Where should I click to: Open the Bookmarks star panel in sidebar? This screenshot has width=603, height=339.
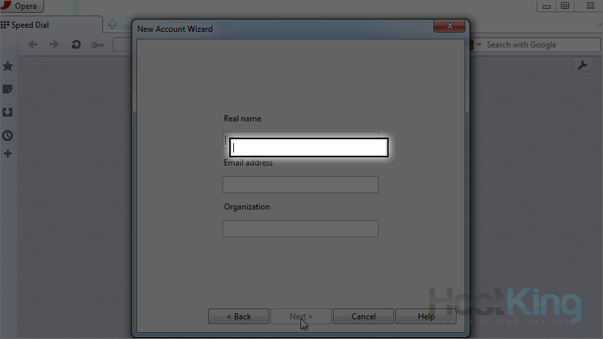pyautogui.click(x=8, y=66)
